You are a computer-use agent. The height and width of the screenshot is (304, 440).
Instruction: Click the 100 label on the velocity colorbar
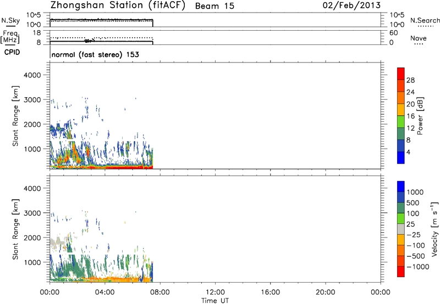[x=413, y=213]
